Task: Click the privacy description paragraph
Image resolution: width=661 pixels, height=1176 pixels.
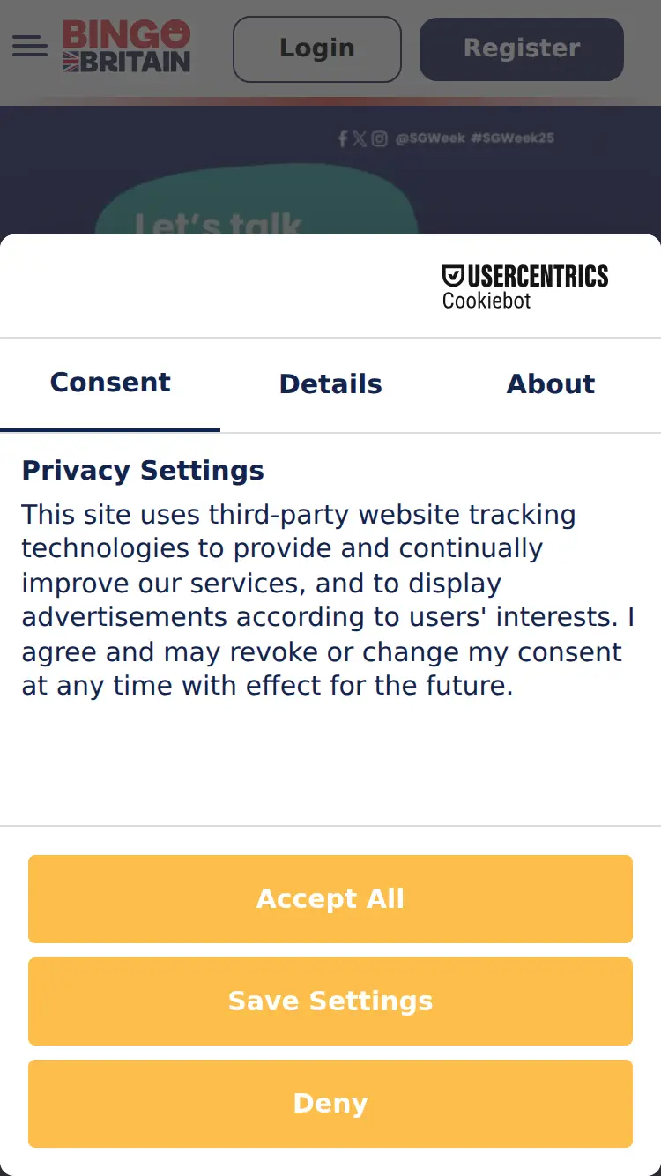Action: 328,599
